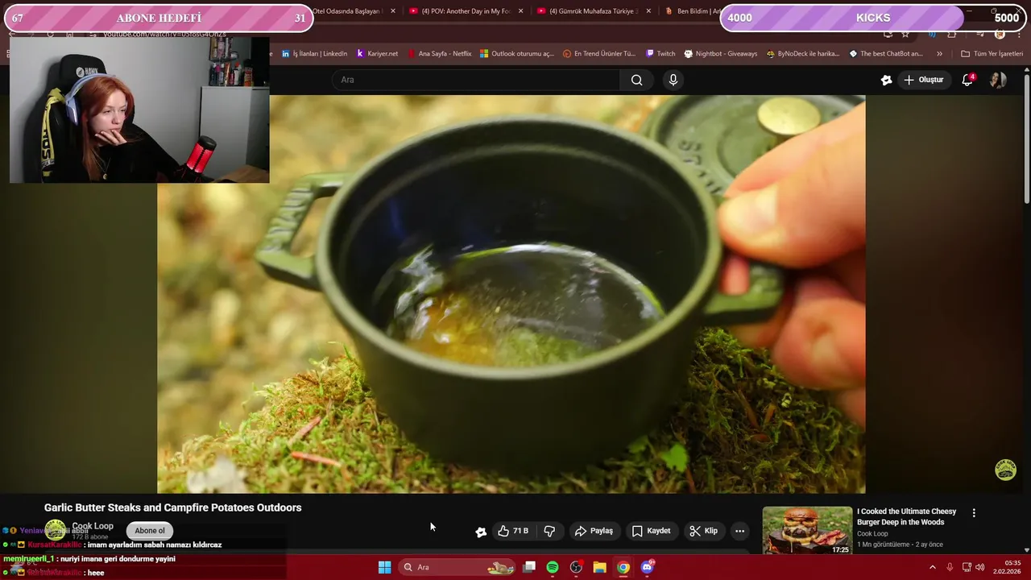Close the Otel Odasında Başlayan tab
This screenshot has width=1031, height=580.
[393, 11]
